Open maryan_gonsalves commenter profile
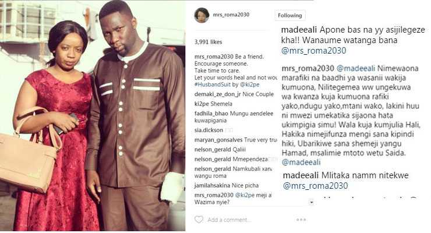431x233 pixels. pos(218,140)
